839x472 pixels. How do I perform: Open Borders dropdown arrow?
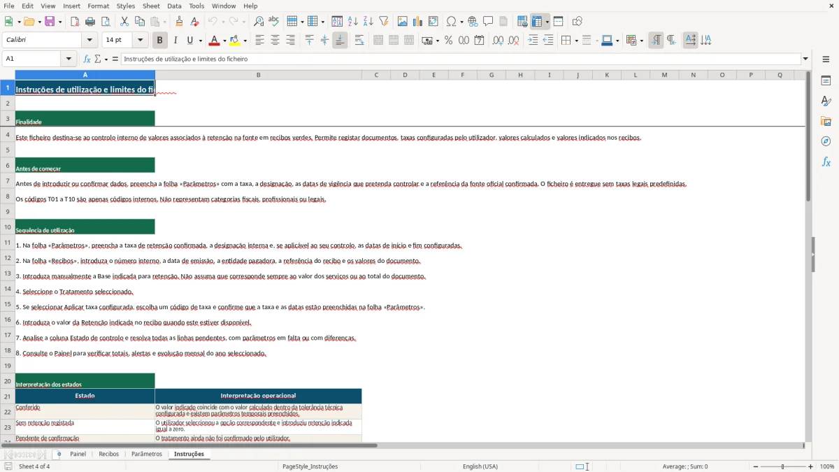(x=576, y=41)
